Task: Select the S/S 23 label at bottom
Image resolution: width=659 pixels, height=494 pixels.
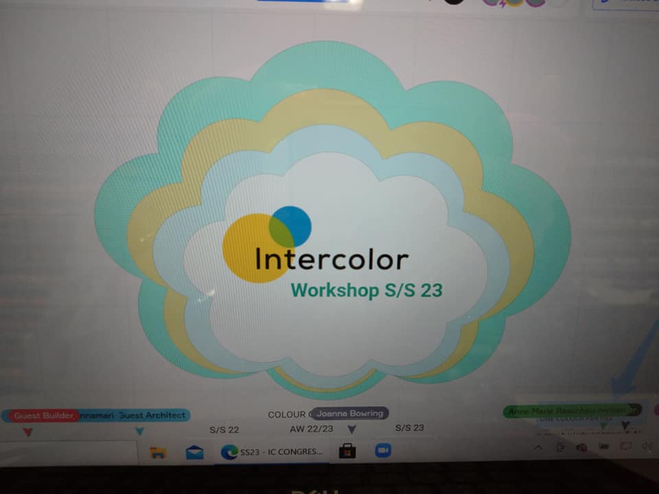Action: (409, 427)
